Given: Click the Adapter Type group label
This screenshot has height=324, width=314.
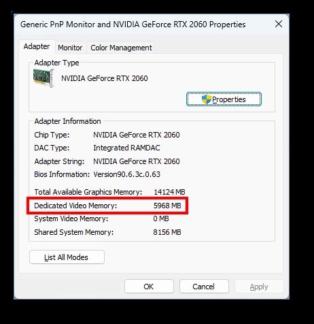Looking at the screenshot, I should (x=56, y=63).
